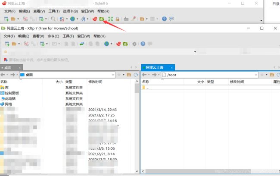Open dropdown beside Xshell Open folder icon

coord(18,19)
